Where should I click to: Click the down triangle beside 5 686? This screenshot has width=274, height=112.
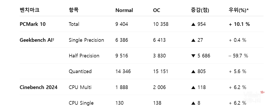tap(194, 56)
